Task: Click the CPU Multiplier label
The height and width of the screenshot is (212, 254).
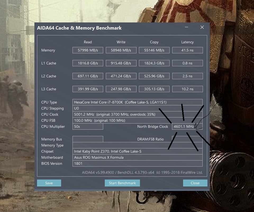Action: [x=53, y=126]
